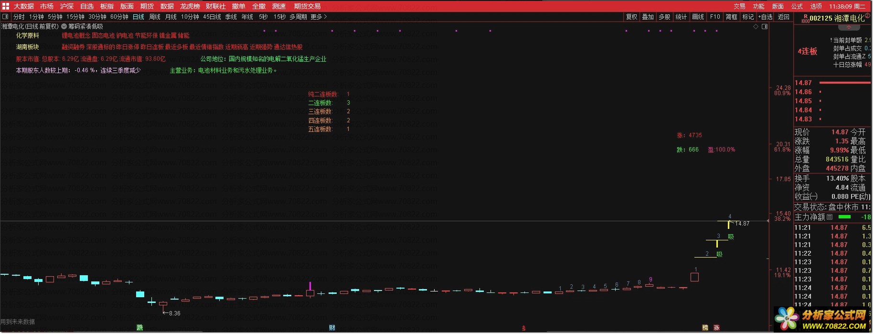This screenshot has height=334, width=874.
Task: Switch to the 月线 period tab
Action: click(171, 17)
